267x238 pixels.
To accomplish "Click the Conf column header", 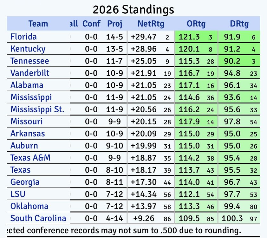I will coord(91,24).
